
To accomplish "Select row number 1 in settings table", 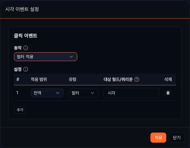I will (x=18, y=93).
